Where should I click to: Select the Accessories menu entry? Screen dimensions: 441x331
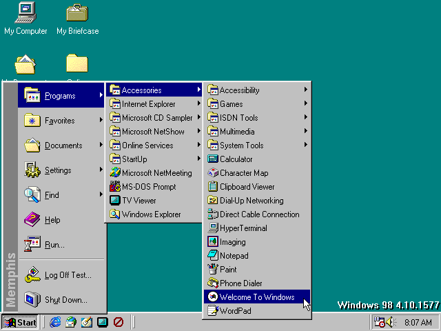154,90
